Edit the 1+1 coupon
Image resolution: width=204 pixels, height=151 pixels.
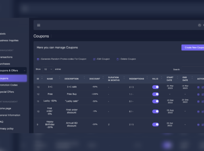point(203,87)
